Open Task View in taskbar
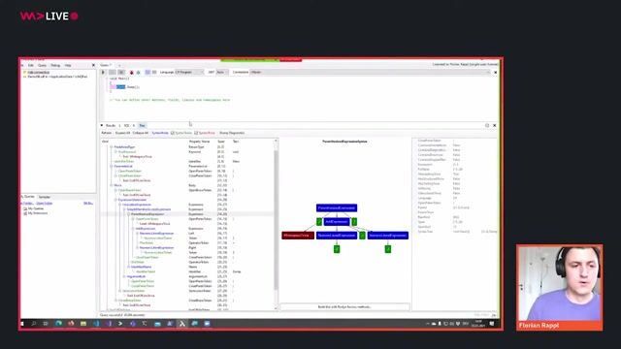The image size is (621, 349). point(46,324)
